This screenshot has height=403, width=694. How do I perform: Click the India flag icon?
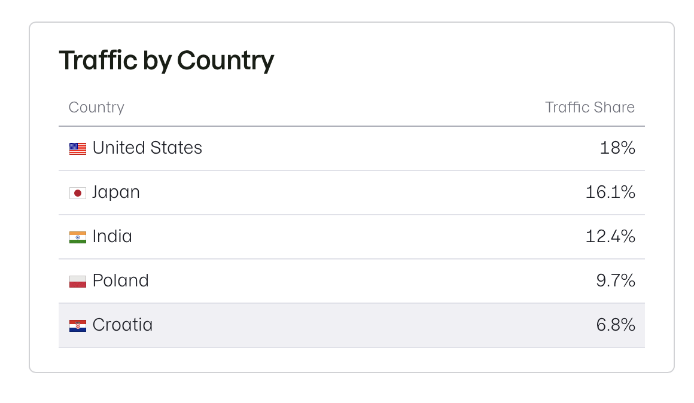78,237
